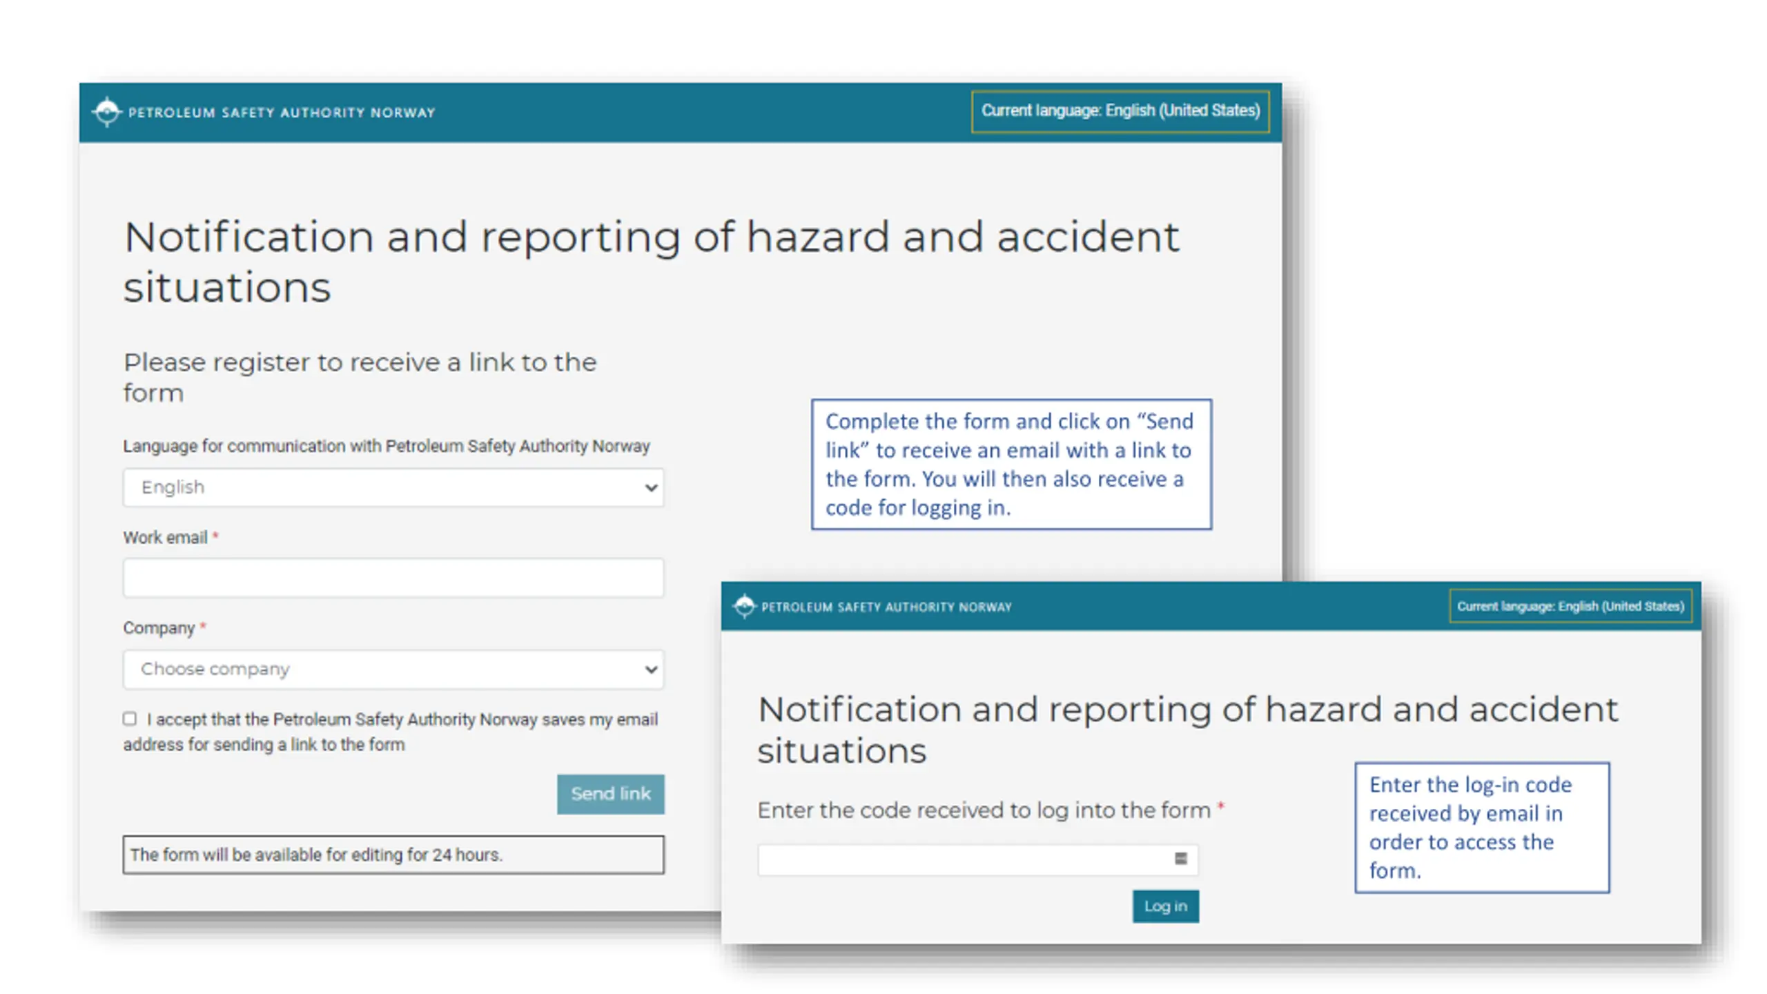
Task: Click the Company field label
Action: pyautogui.click(x=159, y=628)
